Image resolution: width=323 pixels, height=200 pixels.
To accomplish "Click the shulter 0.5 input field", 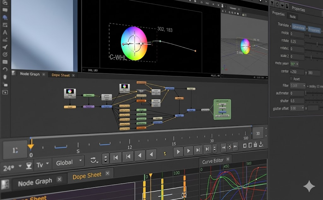I will click(297, 101).
